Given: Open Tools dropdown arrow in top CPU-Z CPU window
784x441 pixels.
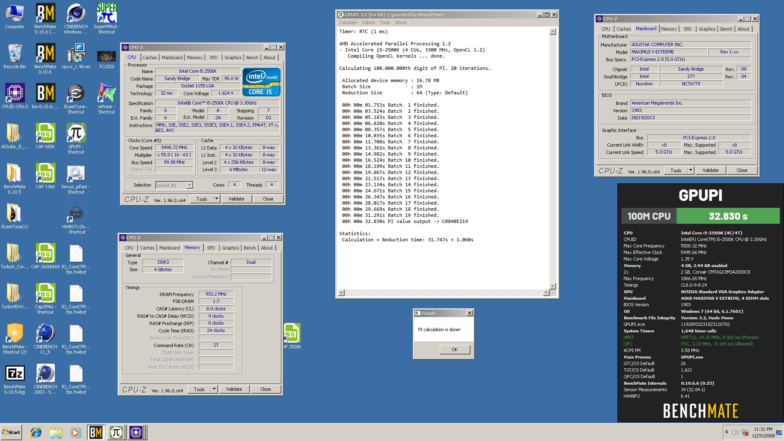Looking at the screenshot, I should pyautogui.click(x=216, y=199).
